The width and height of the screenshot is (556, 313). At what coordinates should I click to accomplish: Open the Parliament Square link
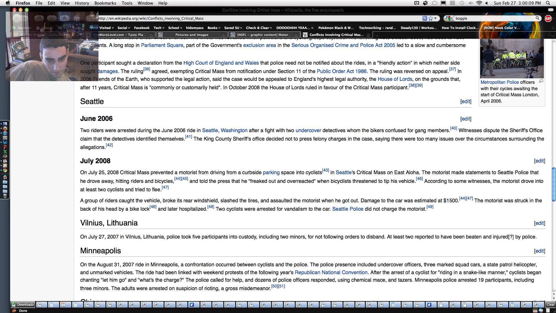(x=162, y=45)
